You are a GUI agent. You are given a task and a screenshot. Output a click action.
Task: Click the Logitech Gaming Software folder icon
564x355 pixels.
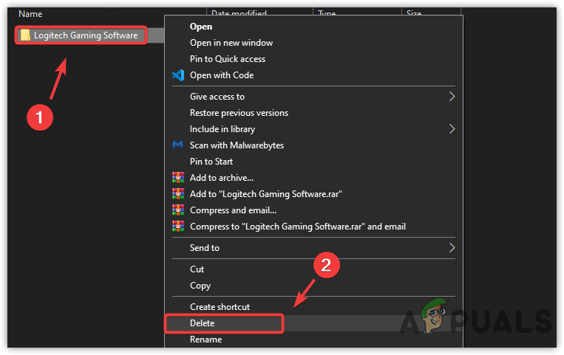tap(25, 35)
